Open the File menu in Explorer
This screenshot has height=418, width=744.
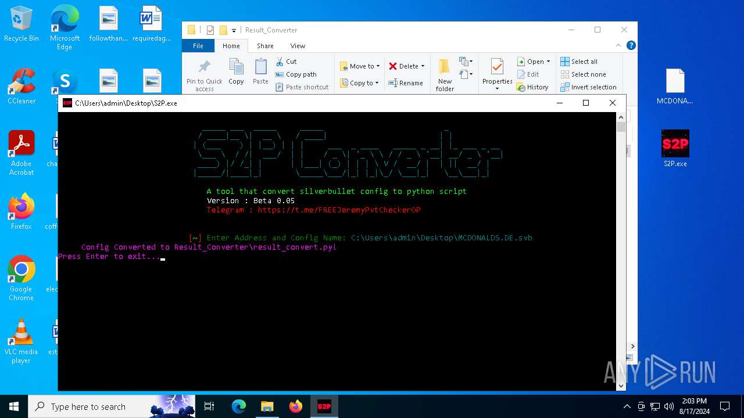(x=198, y=46)
